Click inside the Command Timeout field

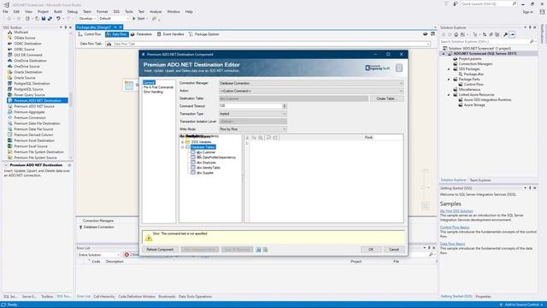pos(250,106)
